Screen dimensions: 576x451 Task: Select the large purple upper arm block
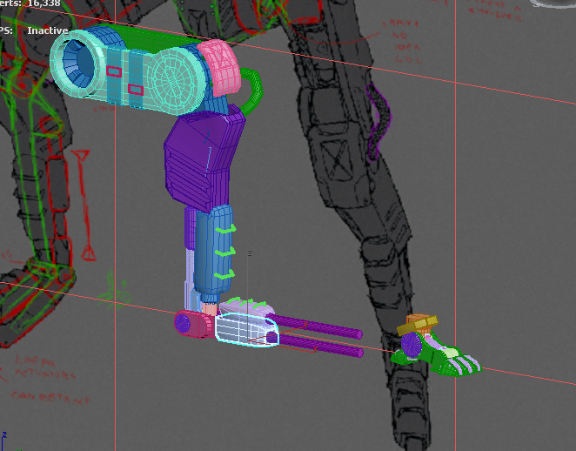(202, 158)
